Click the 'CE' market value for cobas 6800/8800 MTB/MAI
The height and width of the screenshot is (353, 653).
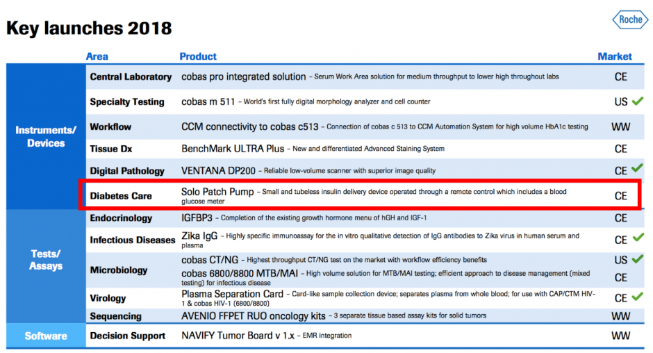(x=621, y=277)
